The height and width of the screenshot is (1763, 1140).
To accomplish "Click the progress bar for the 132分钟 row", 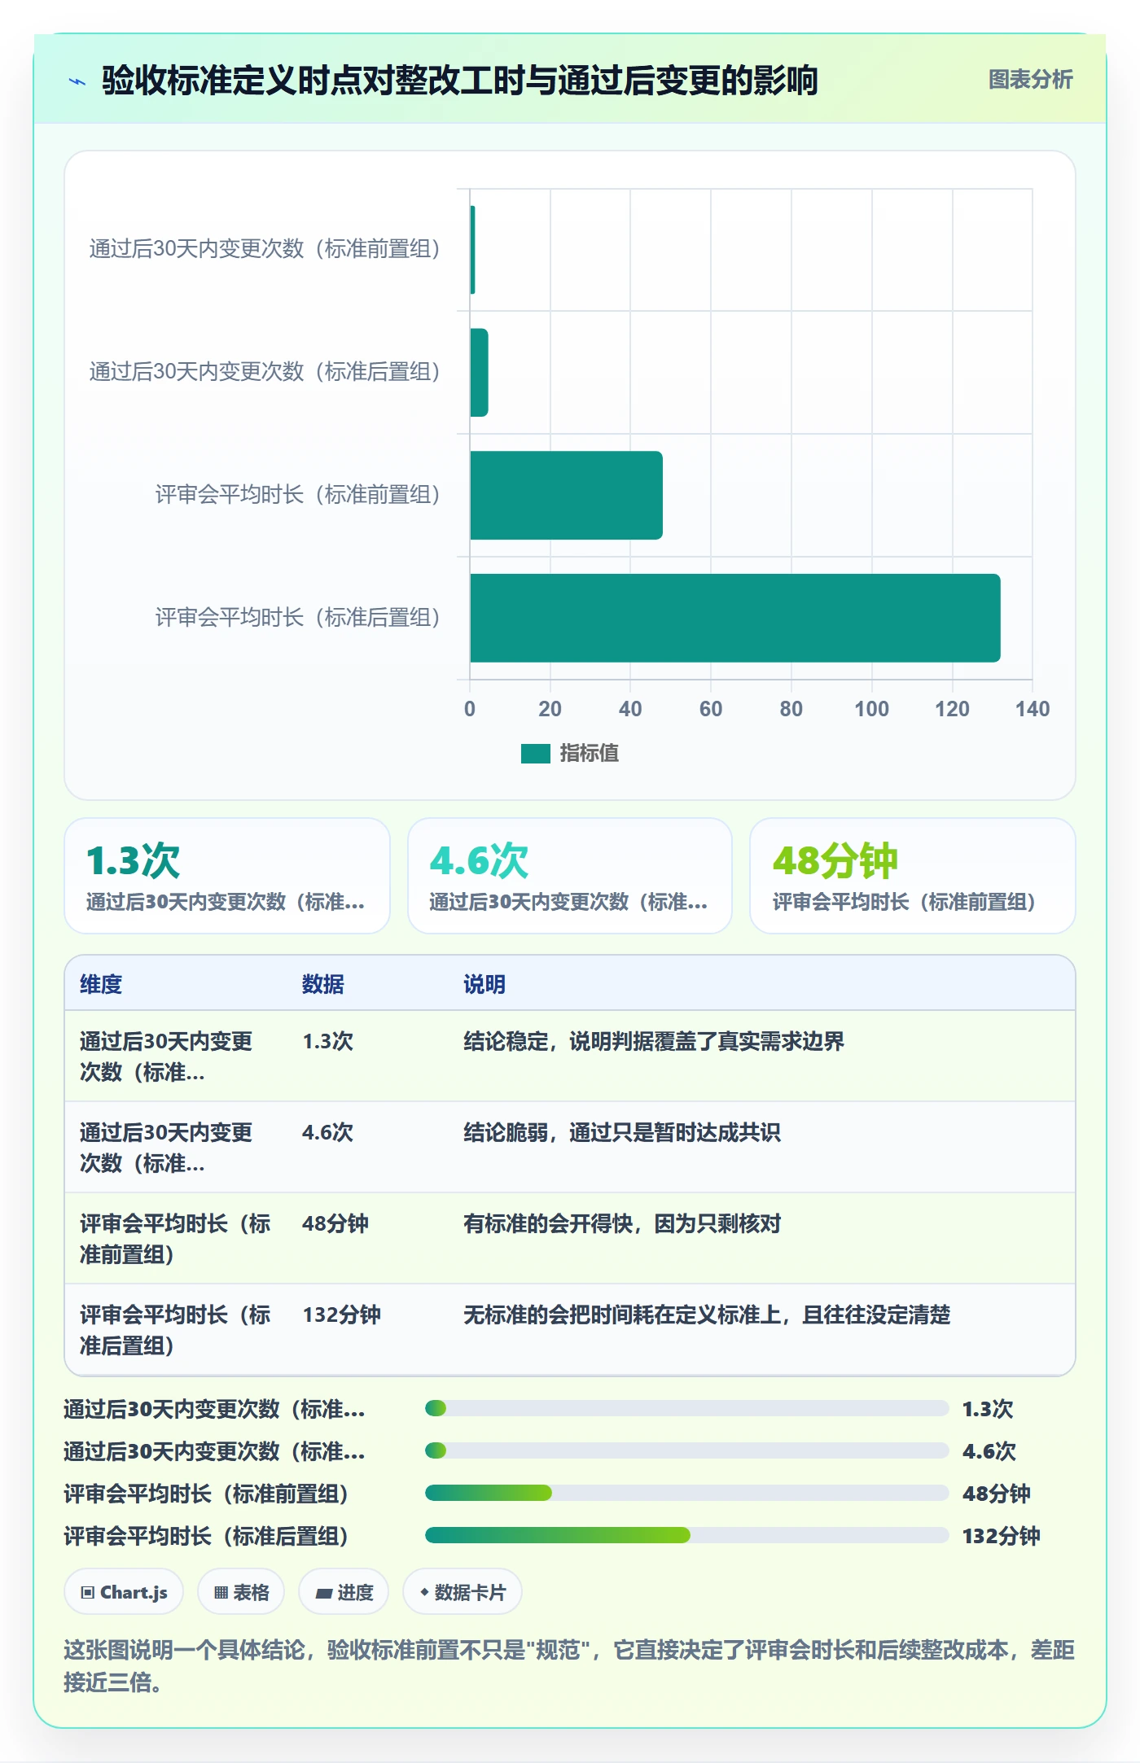I will [686, 1536].
